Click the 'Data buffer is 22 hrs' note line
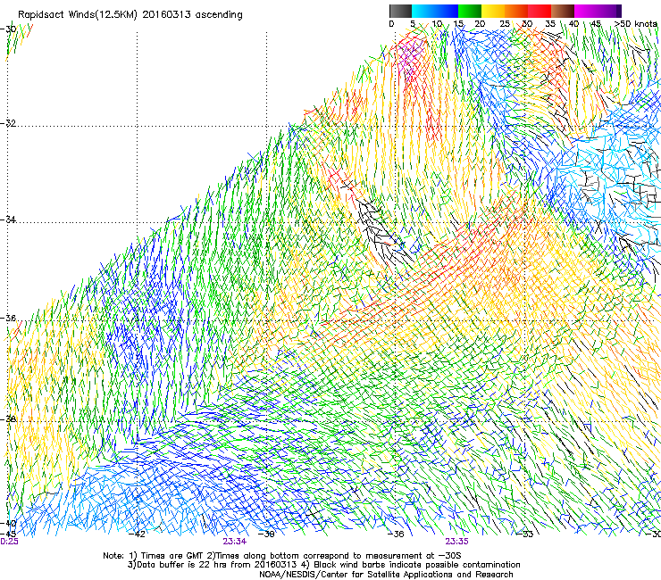This screenshot has height=580, width=661. click(x=323, y=565)
